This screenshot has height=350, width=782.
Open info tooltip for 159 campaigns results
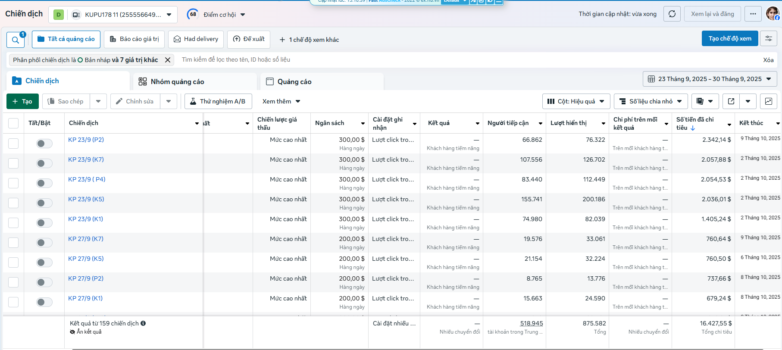(143, 323)
